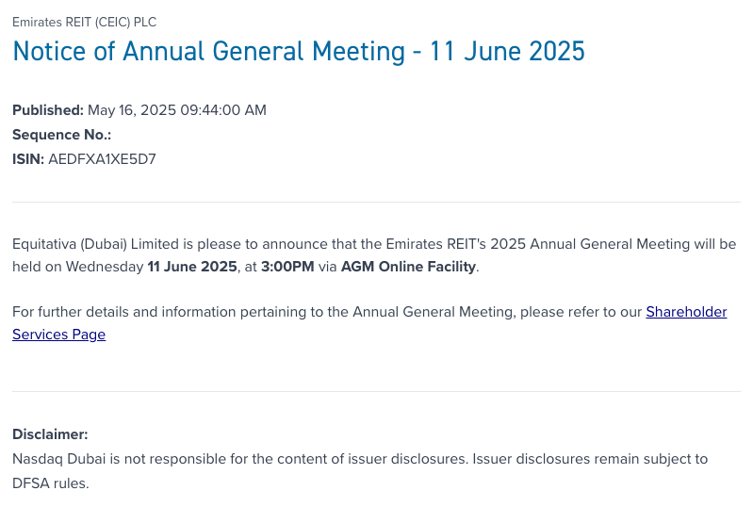Select the ISIN code AEDFXA1XE5D7
The height and width of the screenshot is (523, 753).
coord(102,159)
